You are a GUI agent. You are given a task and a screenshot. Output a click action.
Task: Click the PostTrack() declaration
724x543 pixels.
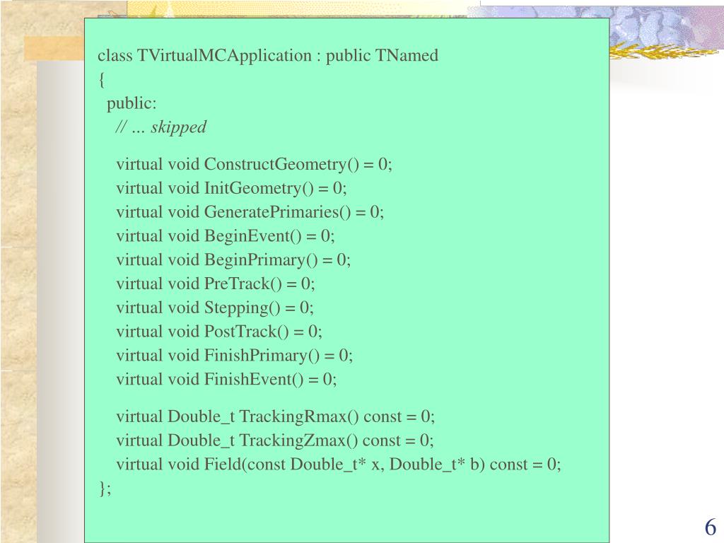pos(219,332)
